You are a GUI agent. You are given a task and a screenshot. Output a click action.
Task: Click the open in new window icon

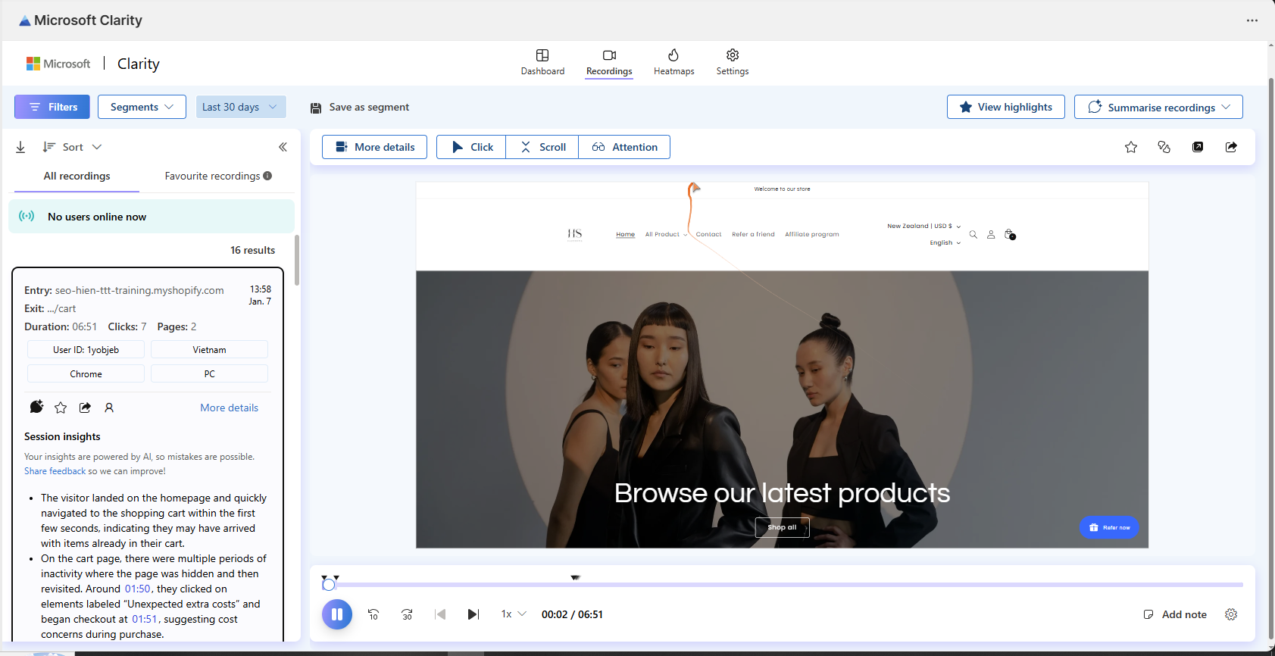point(1198,147)
